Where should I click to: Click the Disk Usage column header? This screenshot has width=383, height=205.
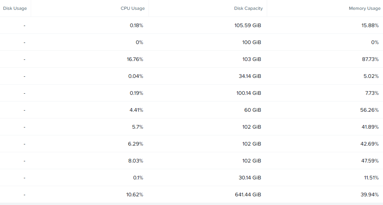tap(15, 8)
